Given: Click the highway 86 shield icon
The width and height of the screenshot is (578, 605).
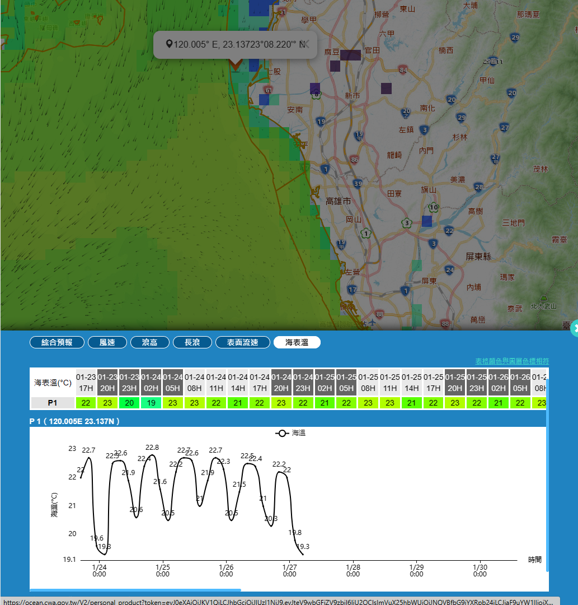Looking at the screenshot, I should pos(354,160).
